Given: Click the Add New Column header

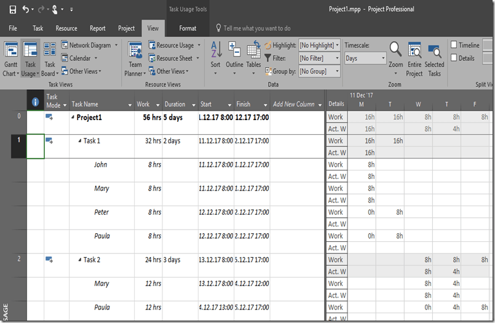Looking at the screenshot, I should point(294,104).
